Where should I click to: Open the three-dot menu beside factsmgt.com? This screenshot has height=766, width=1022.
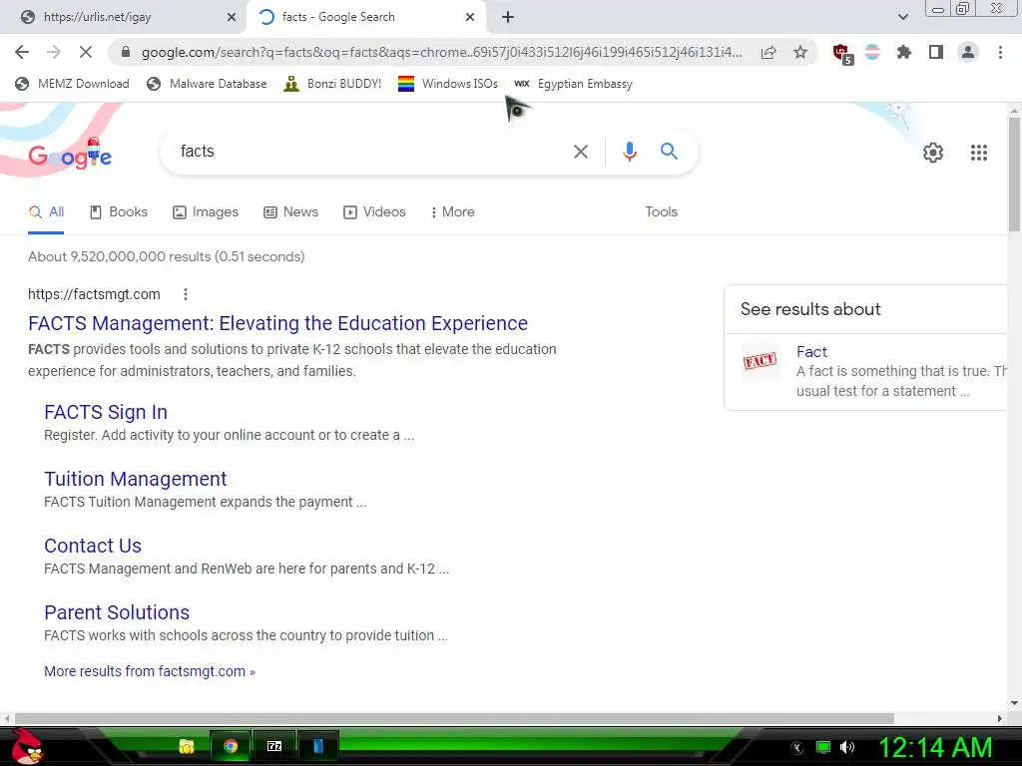tap(186, 294)
